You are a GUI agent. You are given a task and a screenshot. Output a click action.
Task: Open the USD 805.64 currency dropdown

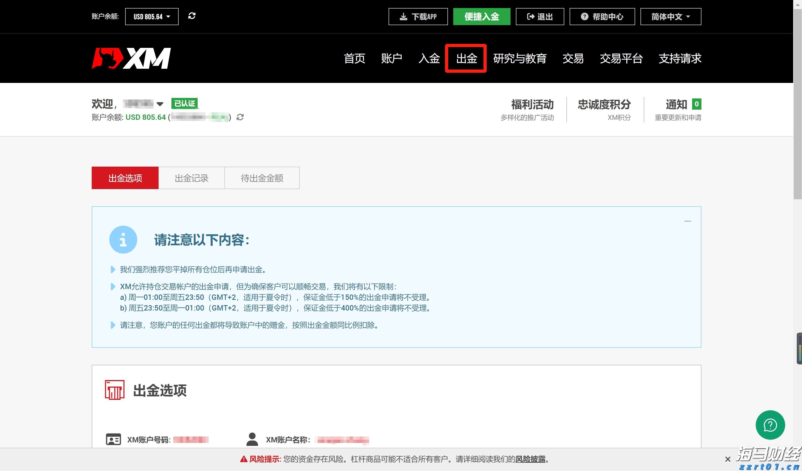point(151,16)
